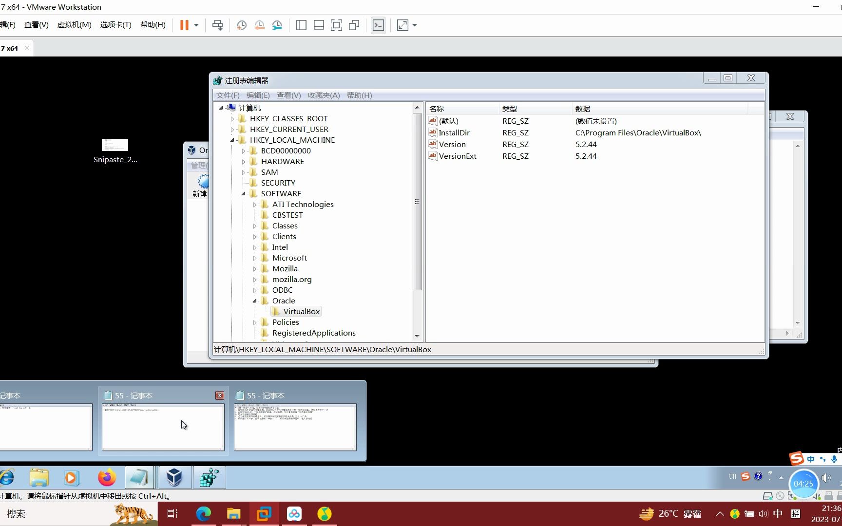Collapse the Oracle key
Image resolution: width=842 pixels, height=526 pixels.
tap(254, 301)
